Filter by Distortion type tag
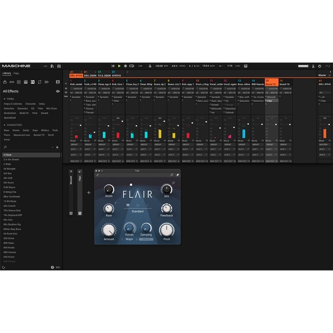This screenshot has width=333, height=333. 9,109
